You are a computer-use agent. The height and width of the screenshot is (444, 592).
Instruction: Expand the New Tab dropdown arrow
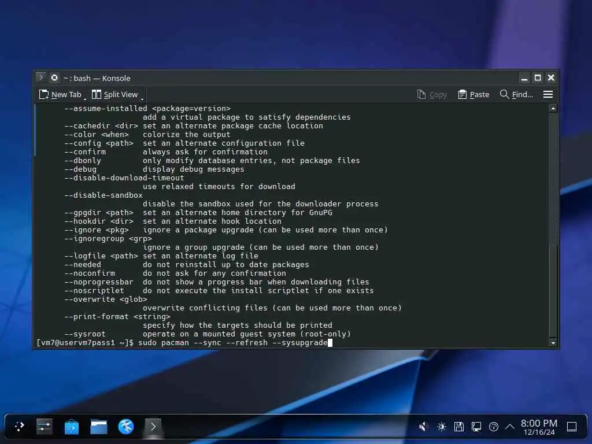[x=85, y=98]
